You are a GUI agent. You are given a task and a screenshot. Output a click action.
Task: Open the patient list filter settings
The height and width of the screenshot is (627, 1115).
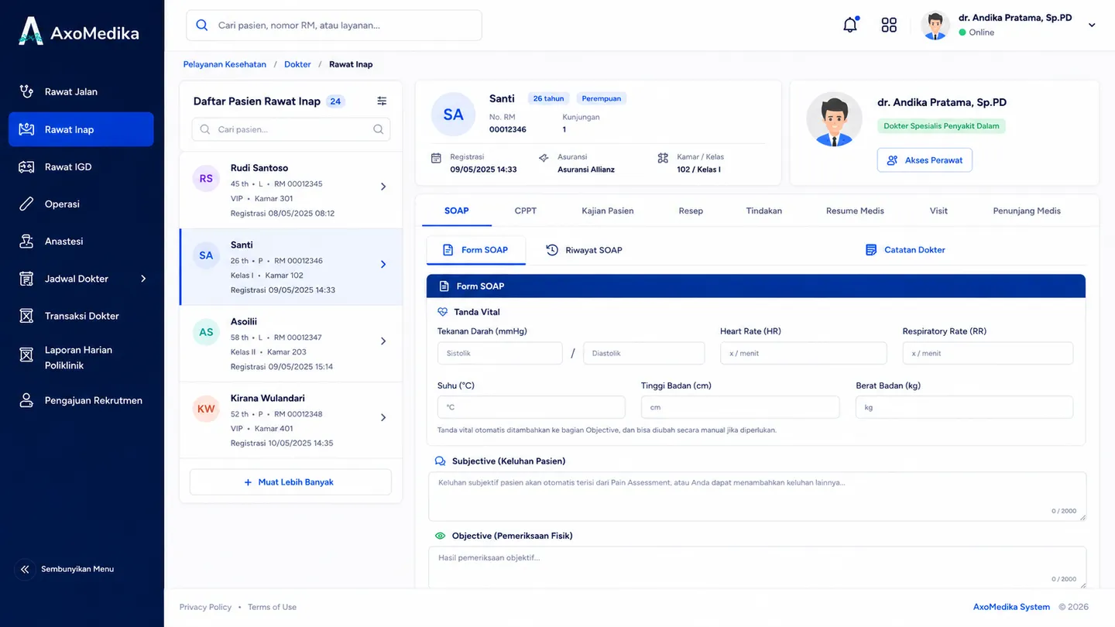tap(382, 101)
